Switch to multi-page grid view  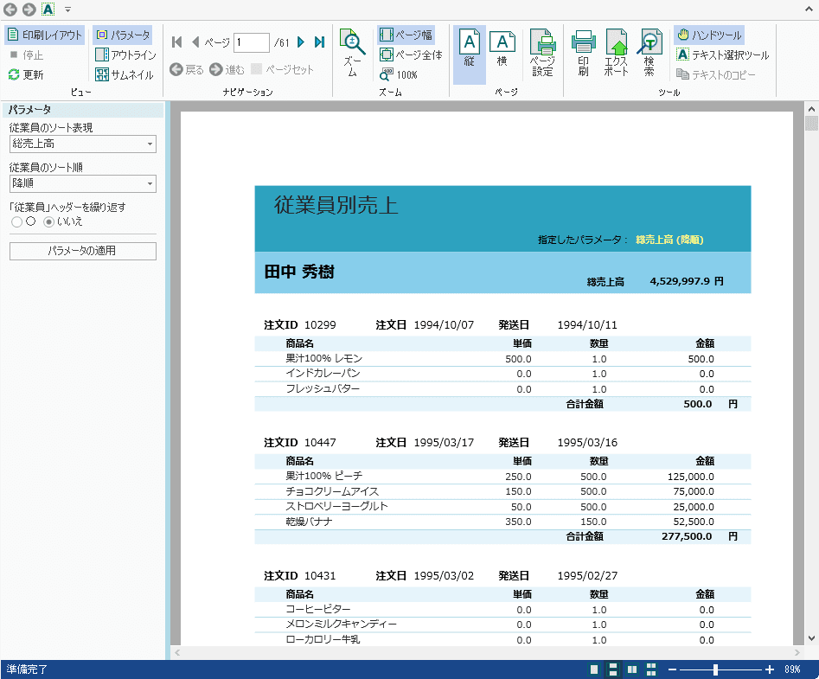(651, 669)
